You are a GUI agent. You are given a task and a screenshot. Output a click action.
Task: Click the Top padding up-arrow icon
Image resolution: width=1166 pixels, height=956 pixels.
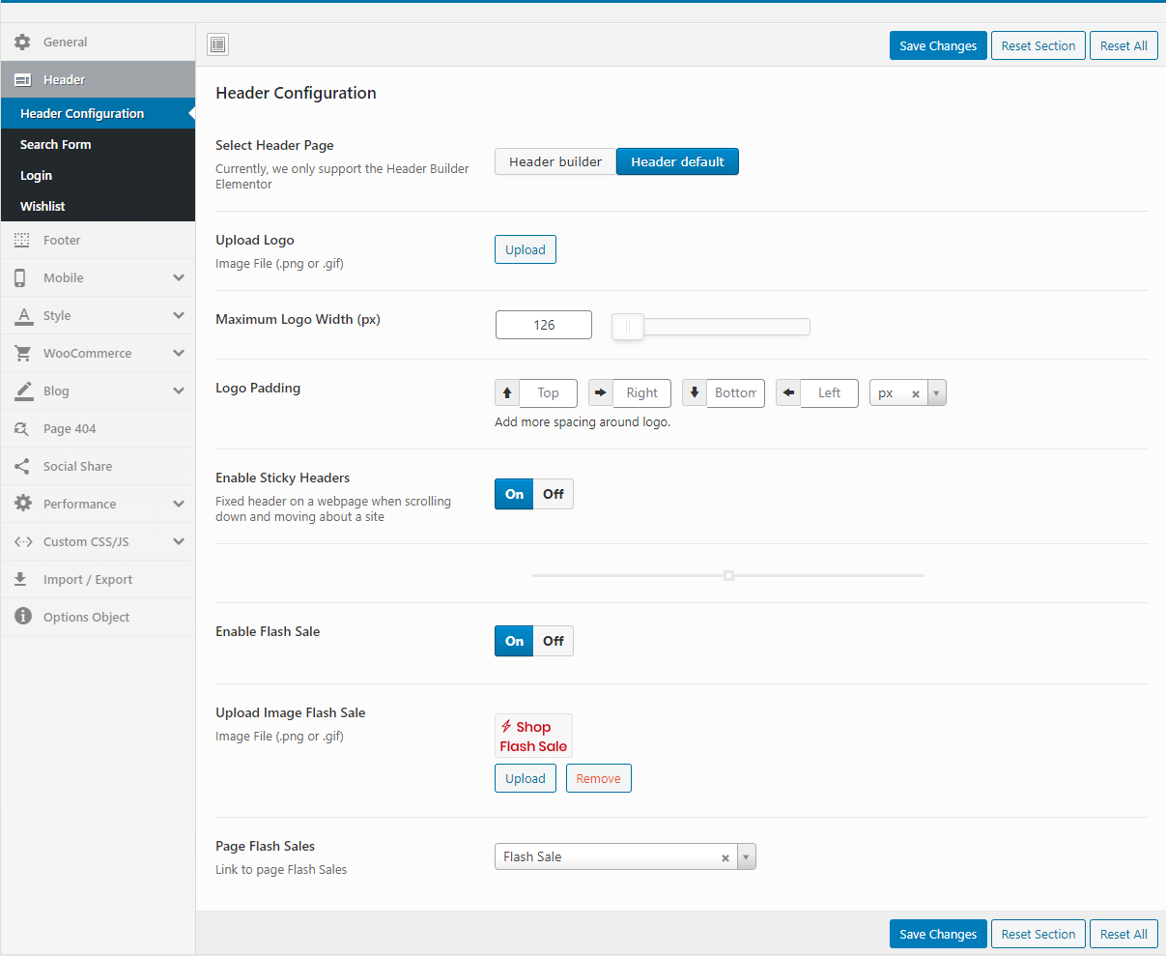tap(507, 392)
